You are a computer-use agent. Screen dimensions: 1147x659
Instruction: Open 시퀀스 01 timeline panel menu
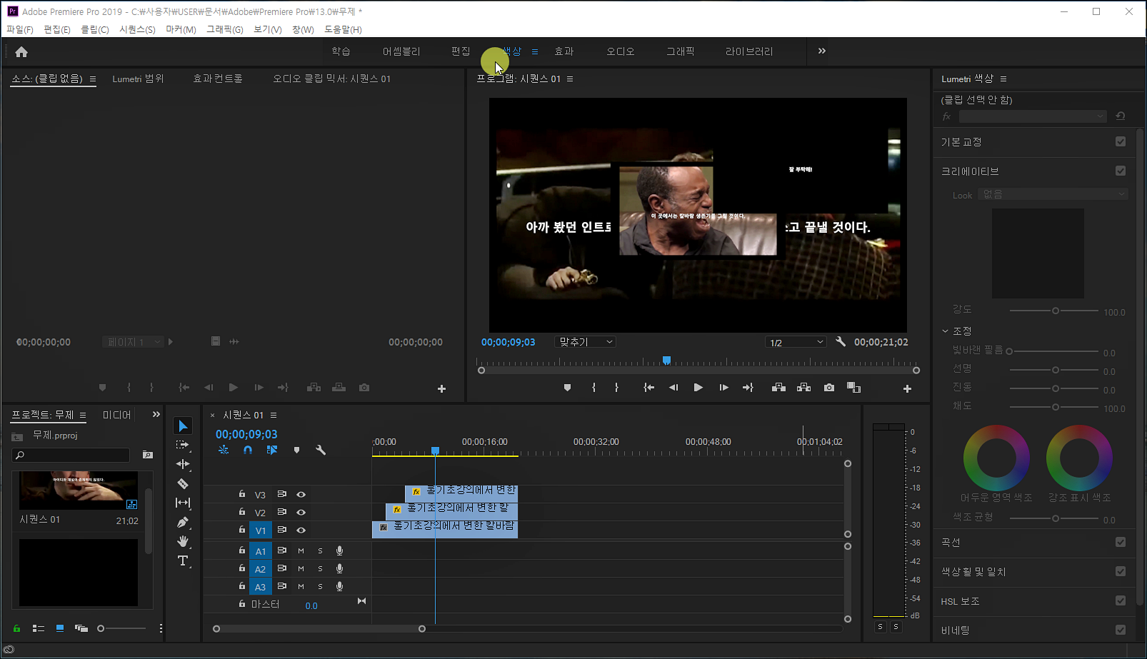[x=274, y=415]
